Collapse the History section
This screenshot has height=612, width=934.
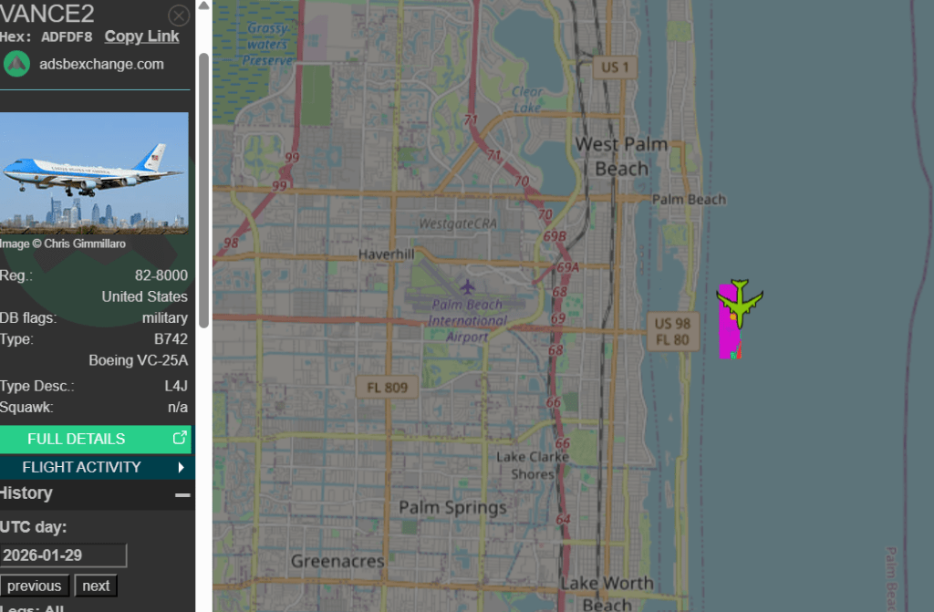click(185, 493)
